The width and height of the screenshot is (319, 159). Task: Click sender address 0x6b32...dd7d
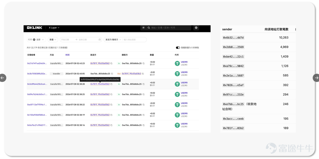tap(233, 38)
